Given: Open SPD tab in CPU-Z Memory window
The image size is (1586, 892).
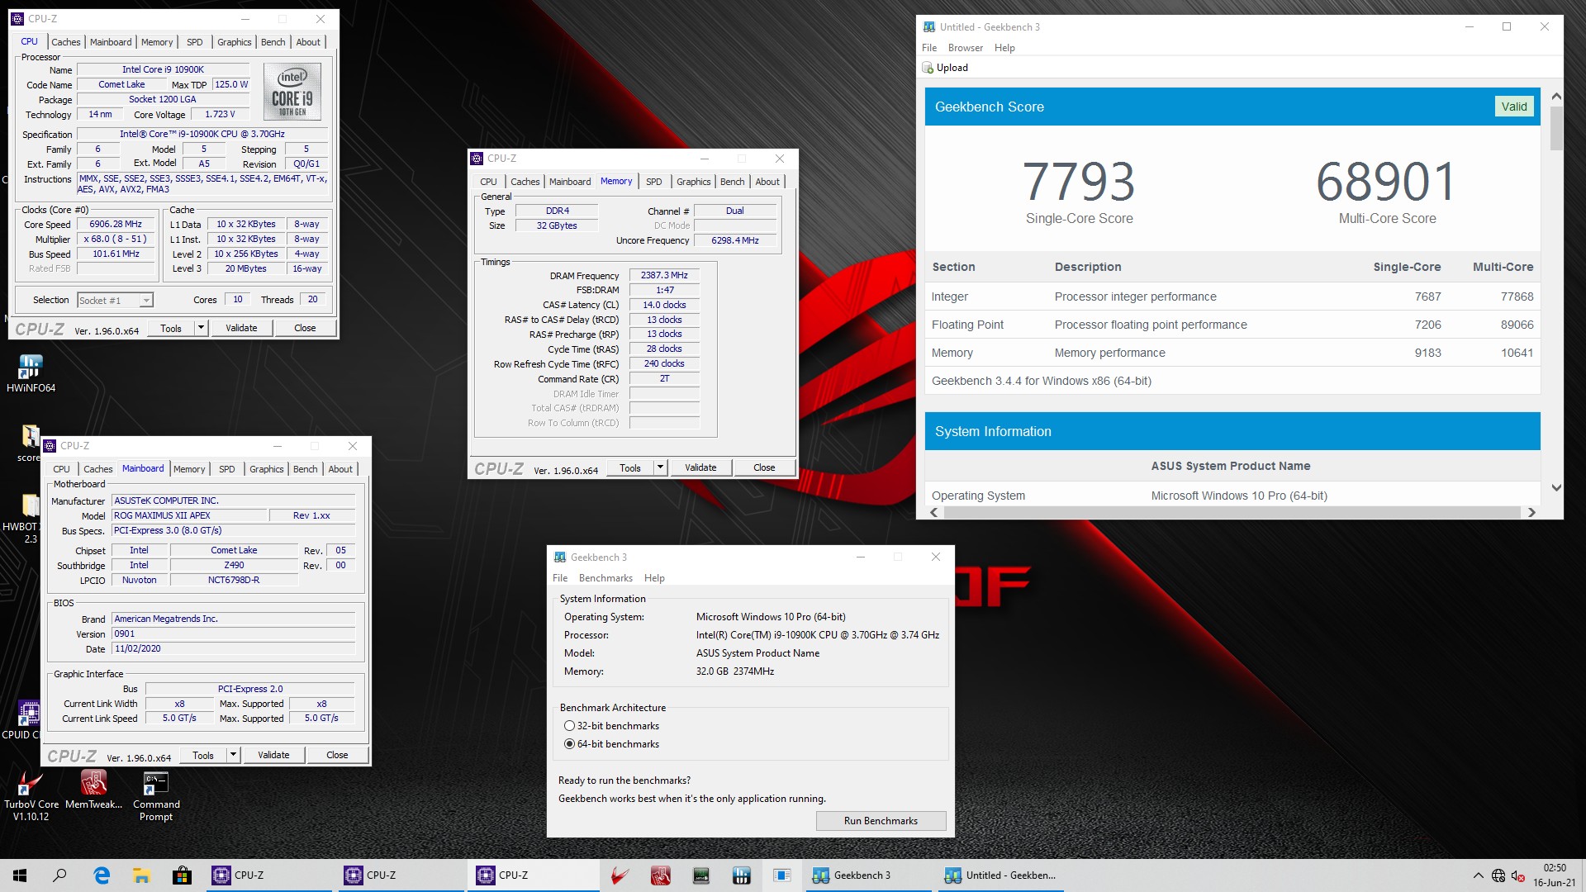Looking at the screenshot, I should 654,182.
